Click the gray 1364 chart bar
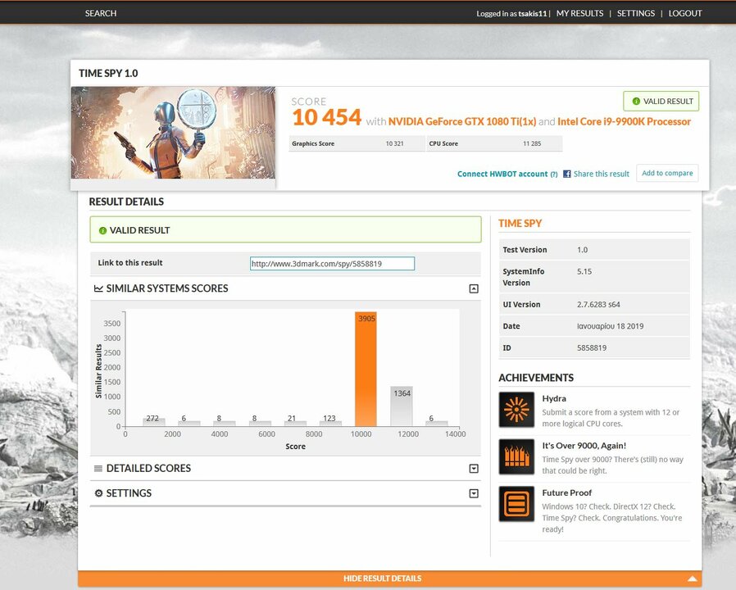Viewport: 736px width, 590px height. [402, 406]
